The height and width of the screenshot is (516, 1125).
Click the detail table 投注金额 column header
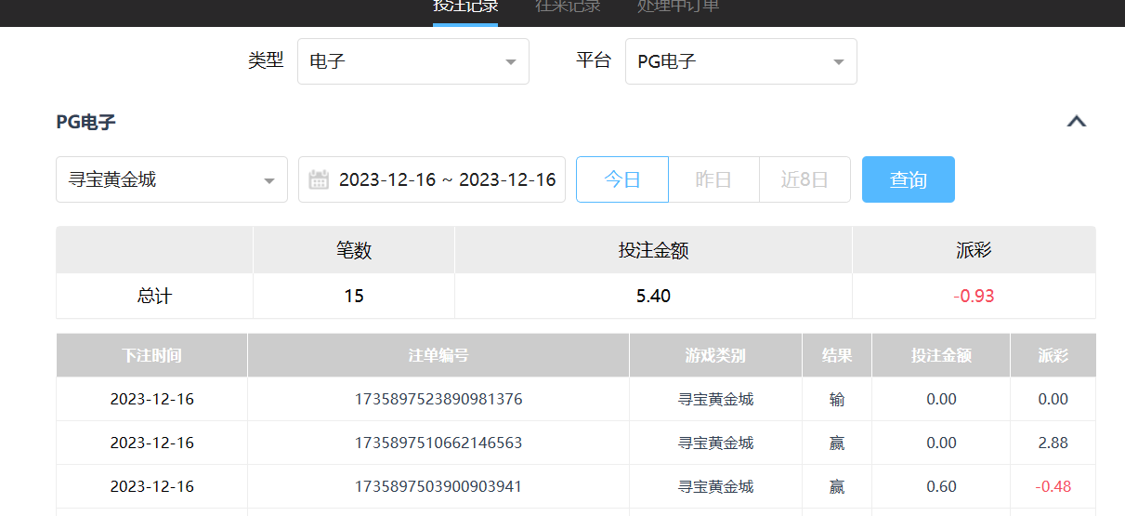tap(941, 355)
